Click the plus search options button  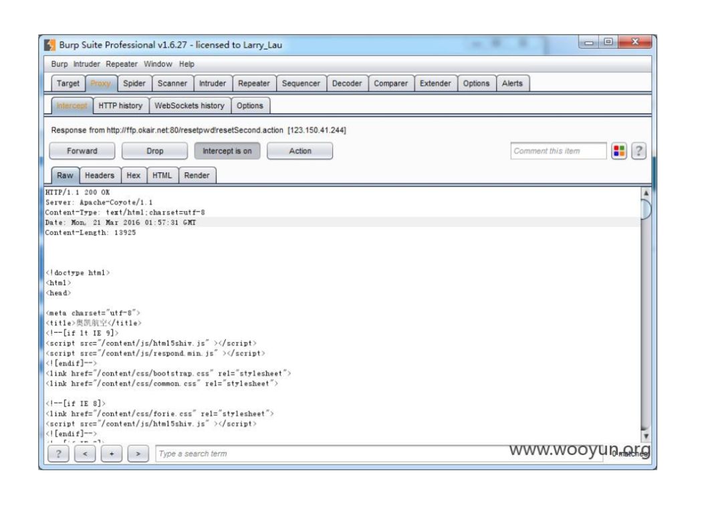click(112, 454)
